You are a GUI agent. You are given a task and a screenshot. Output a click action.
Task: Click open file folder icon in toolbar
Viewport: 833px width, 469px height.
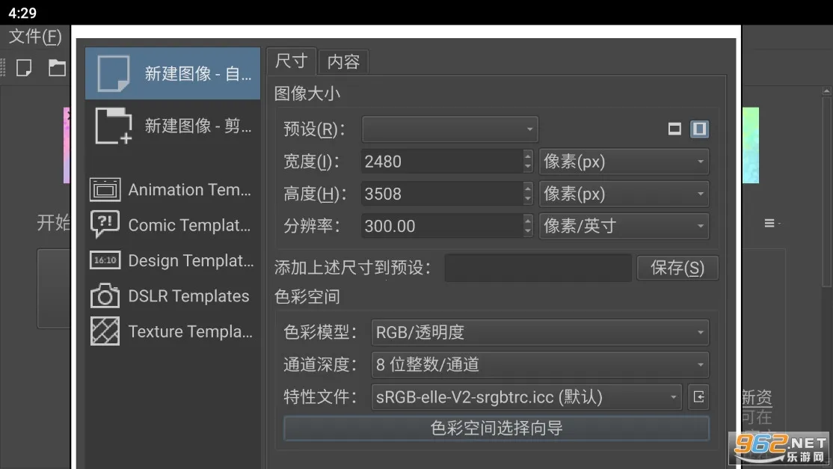(57, 68)
